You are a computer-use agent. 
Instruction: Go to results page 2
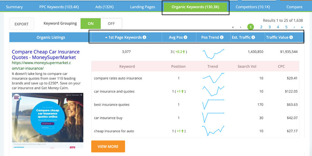point(261,27)
